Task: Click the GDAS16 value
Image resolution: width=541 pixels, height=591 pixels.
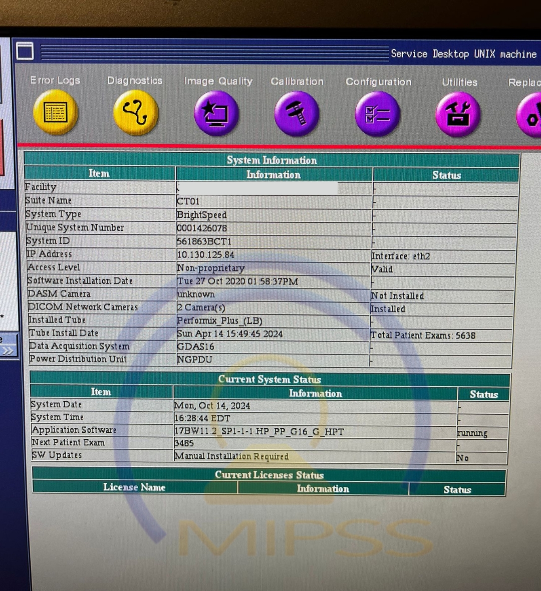Action: [196, 347]
